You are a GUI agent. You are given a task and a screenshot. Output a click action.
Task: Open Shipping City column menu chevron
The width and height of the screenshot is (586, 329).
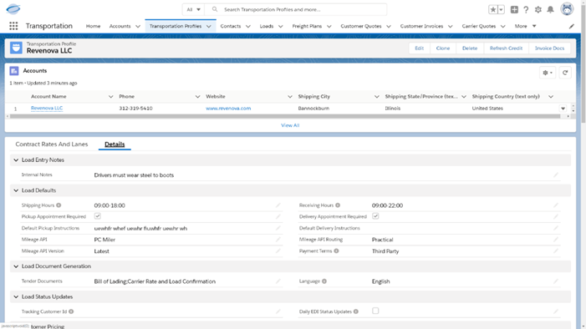coord(376,96)
